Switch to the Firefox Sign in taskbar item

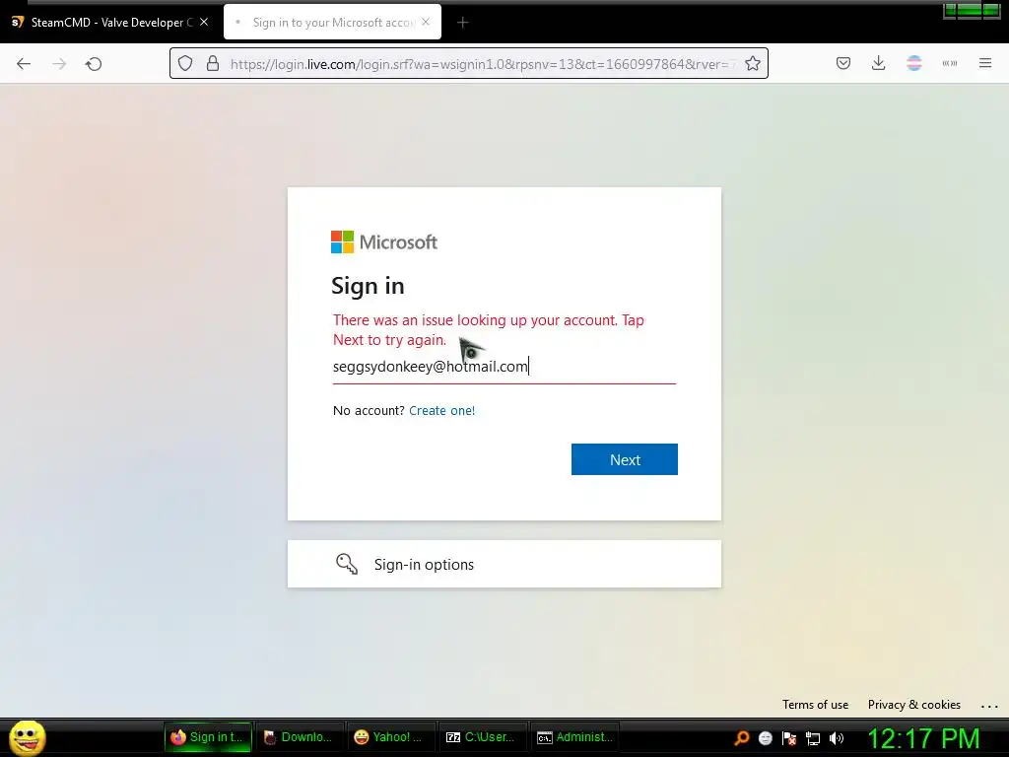(x=208, y=737)
